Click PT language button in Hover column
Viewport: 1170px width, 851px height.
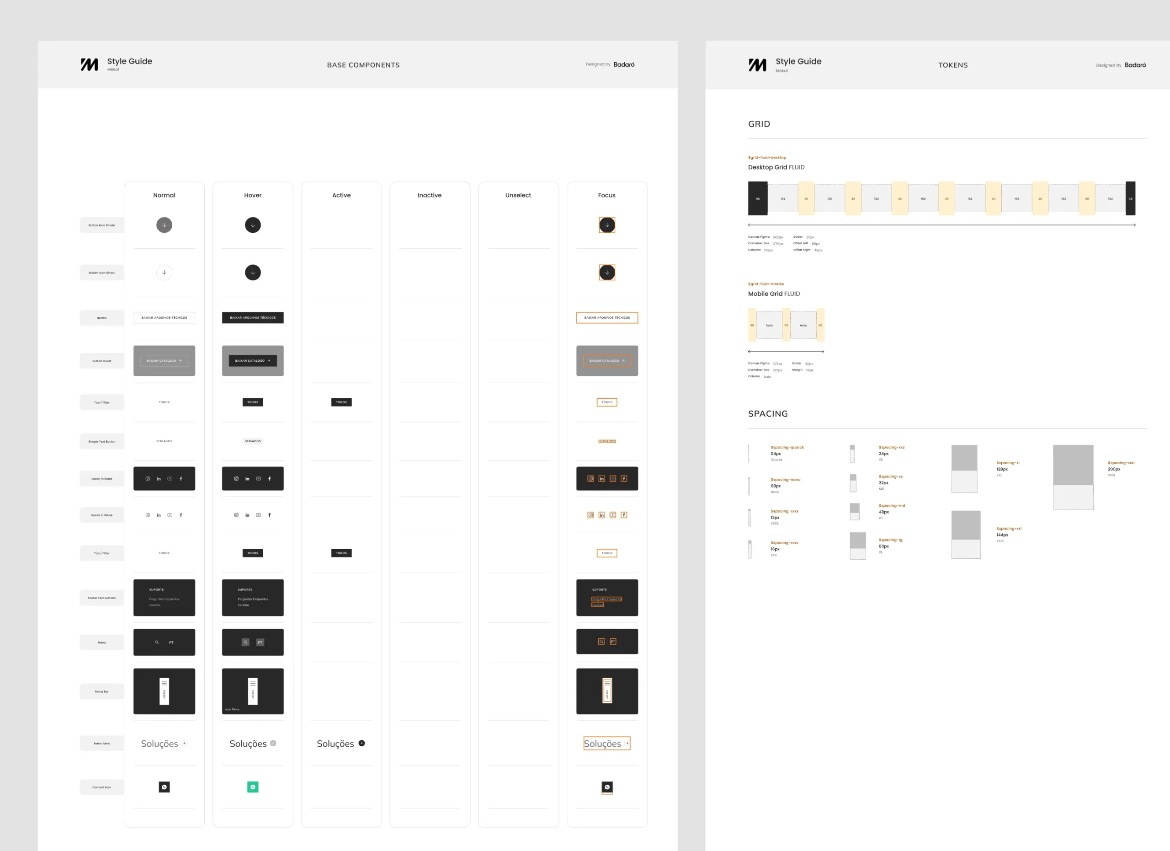click(x=260, y=642)
